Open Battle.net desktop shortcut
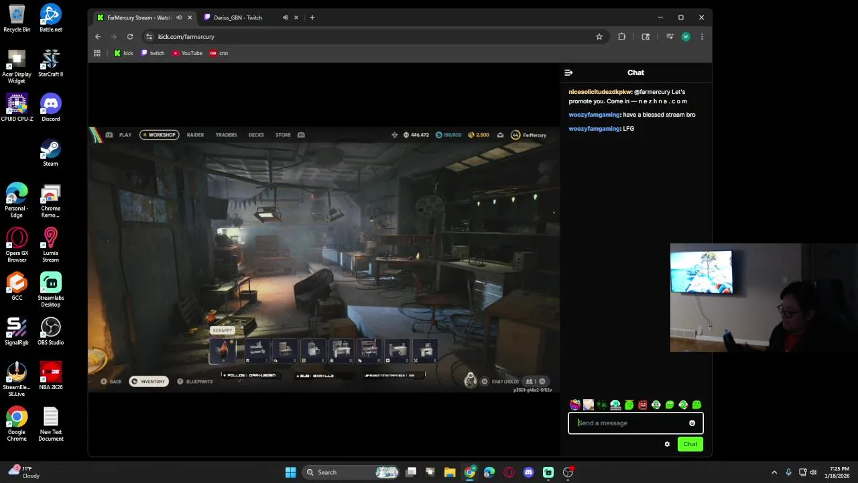 pyautogui.click(x=50, y=18)
